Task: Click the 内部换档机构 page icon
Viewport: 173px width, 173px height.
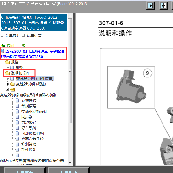Action: coord(17,133)
